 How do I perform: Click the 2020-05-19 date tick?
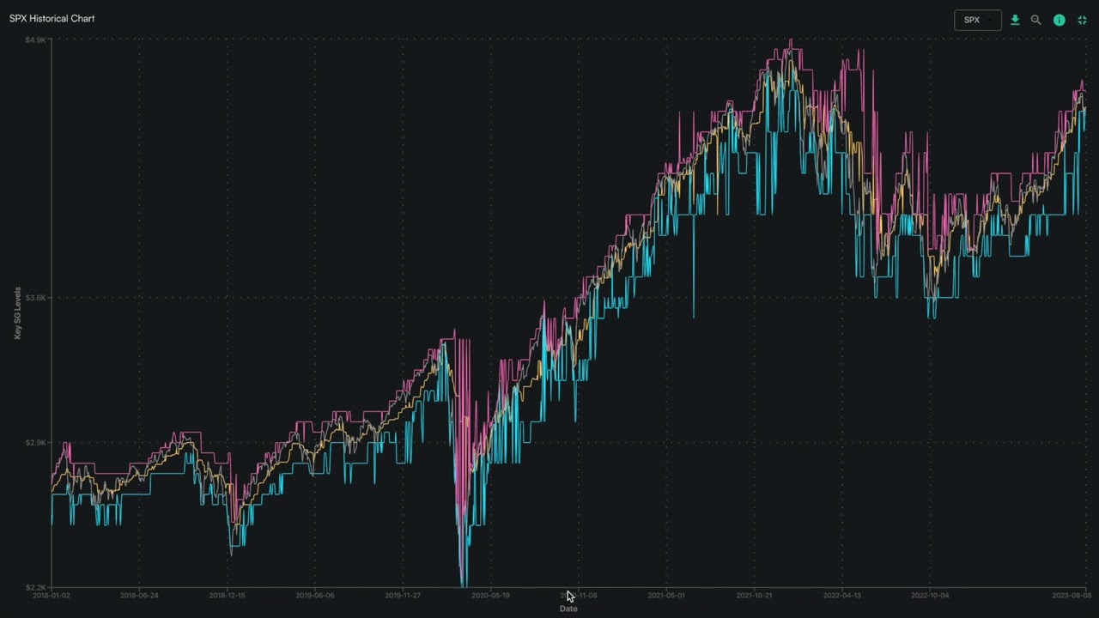pyautogui.click(x=490, y=595)
